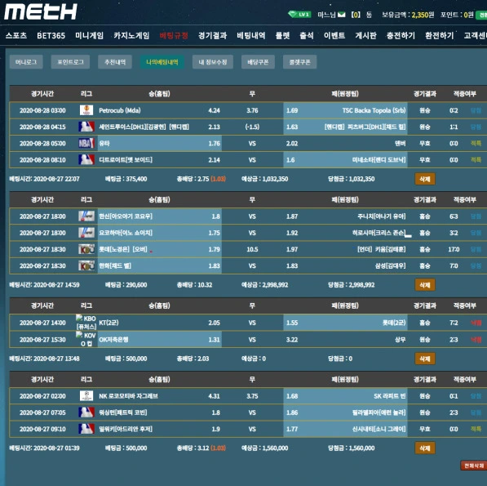Screen dimensions: 487x486
Task: Click 총배당 : 10.32 text
Action: pos(194,284)
